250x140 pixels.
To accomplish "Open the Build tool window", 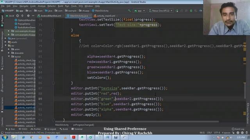I will coord(64,129).
